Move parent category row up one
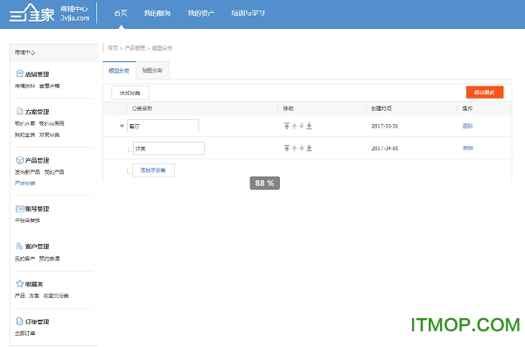Image resolution: width=525 pixels, height=347 pixels. click(294, 126)
